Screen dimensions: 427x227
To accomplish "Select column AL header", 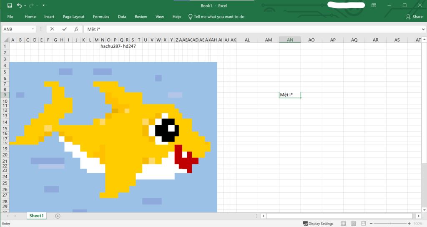I will (247, 40).
